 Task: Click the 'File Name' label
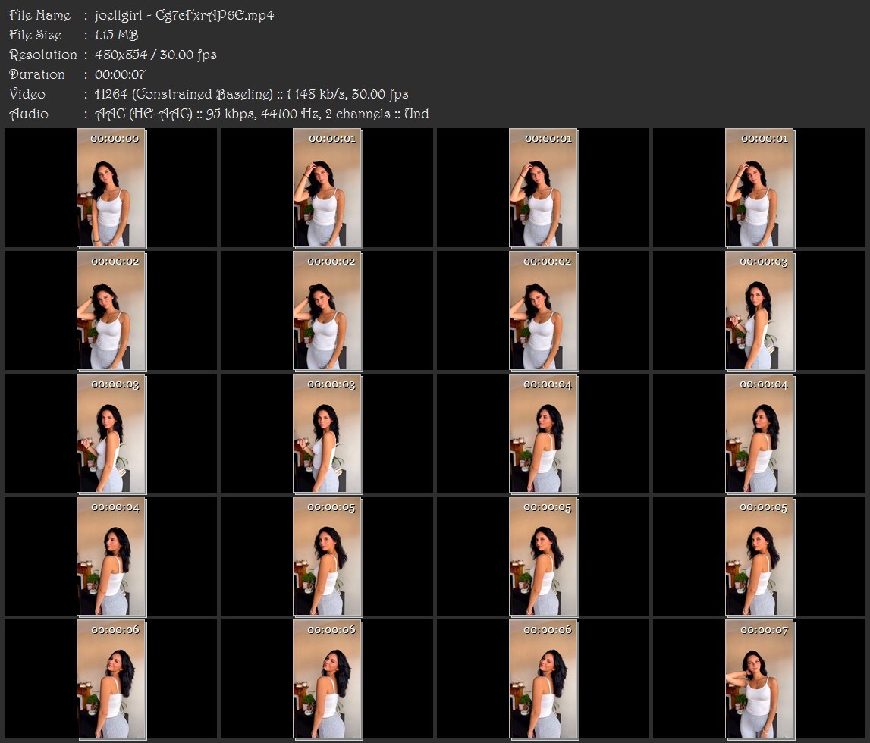pos(40,15)
